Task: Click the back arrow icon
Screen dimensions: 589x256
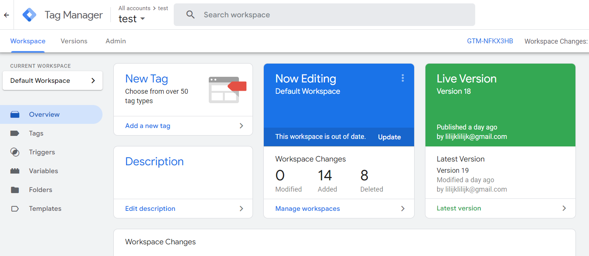Action: [x=6, y=15]
